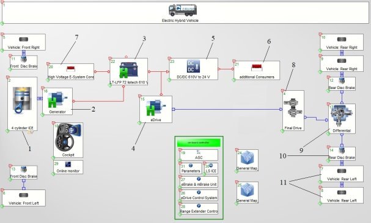Click the Generator motor icon

57,100
